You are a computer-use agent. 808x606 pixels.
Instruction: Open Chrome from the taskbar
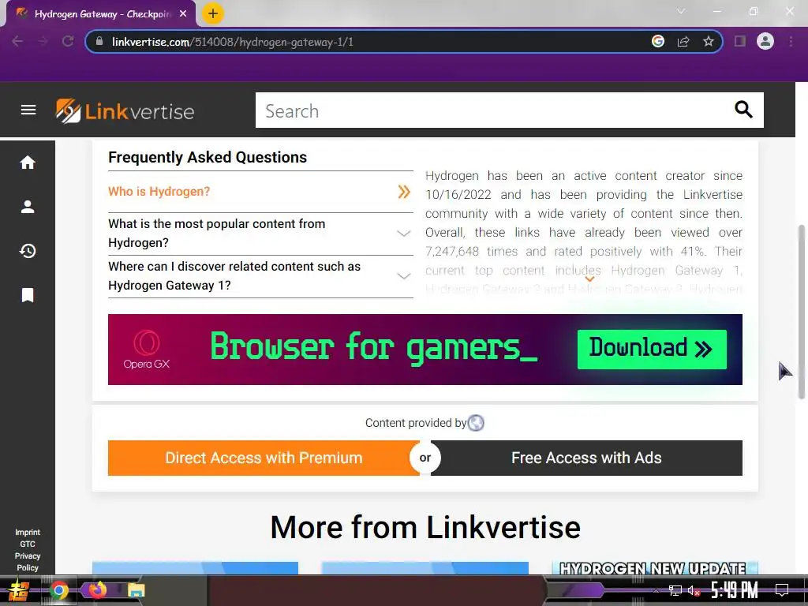(58, 590)
